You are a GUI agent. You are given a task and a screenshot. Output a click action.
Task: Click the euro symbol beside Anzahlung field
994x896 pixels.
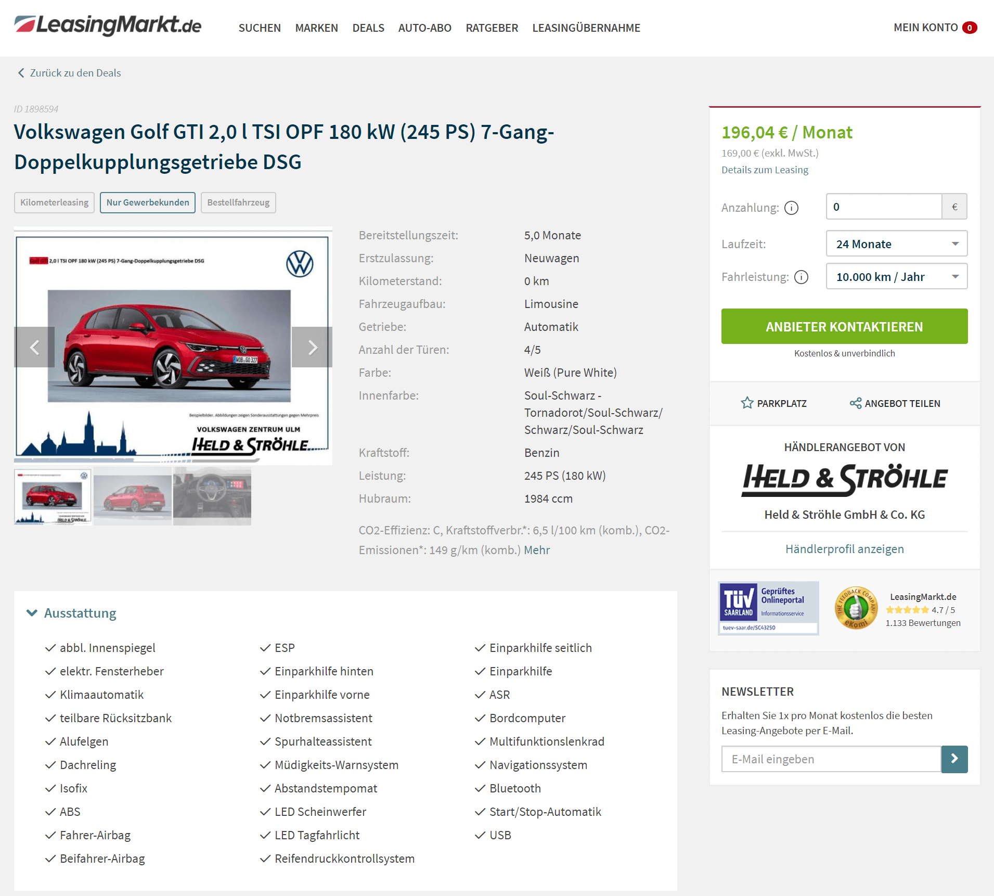pos(954,207)
